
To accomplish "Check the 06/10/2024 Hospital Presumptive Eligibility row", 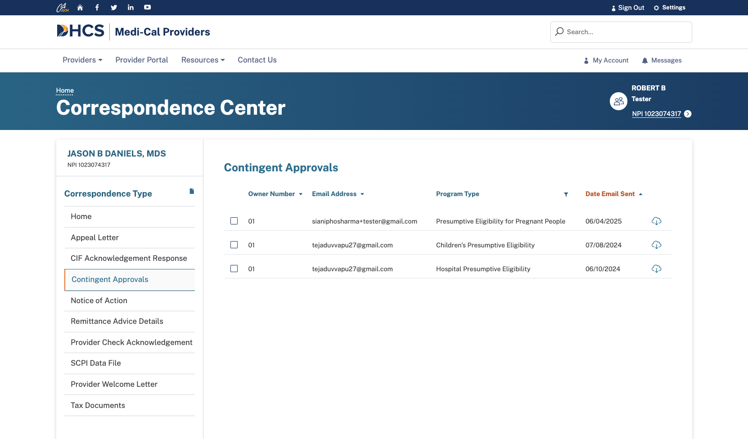I will tap(234, 269).
